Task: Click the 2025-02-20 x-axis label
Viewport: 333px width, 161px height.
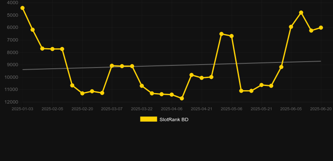Action: pyautogui.click(x=82, y=109)
